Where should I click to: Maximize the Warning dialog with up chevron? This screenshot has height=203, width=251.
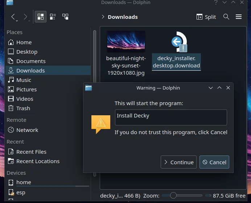219,88
